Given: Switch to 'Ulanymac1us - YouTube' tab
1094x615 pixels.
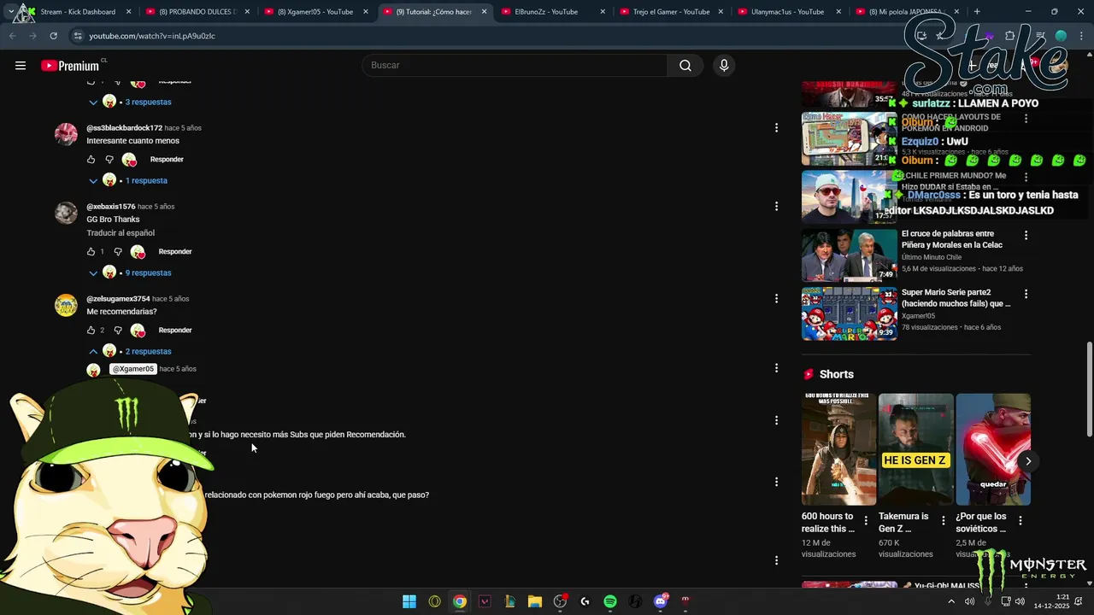Looking at the screenshot, I should (x=787, y=12).
